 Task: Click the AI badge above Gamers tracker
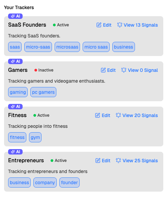[15, 61]
